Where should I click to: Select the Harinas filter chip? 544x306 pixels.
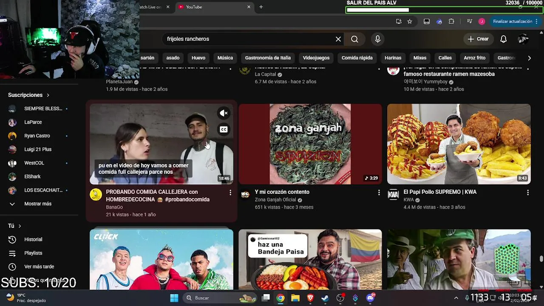[393, 58]
